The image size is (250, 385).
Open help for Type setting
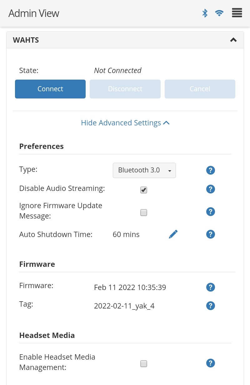coord(211,170)
